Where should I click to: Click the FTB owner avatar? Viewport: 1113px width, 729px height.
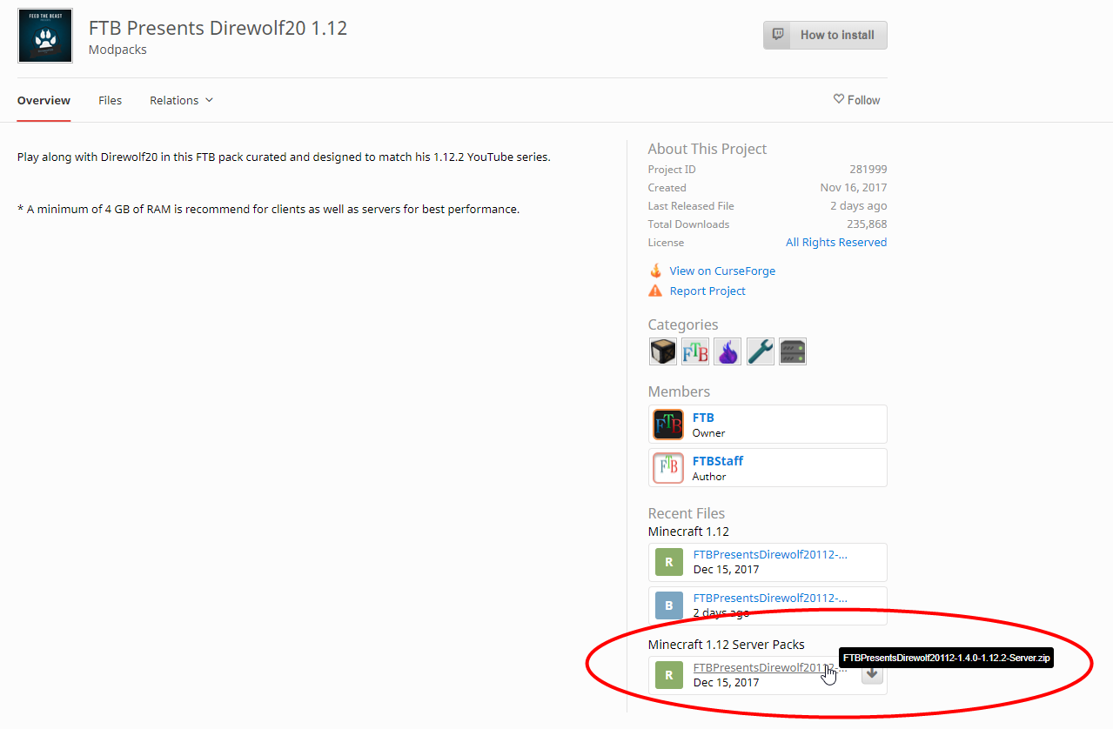667,424
